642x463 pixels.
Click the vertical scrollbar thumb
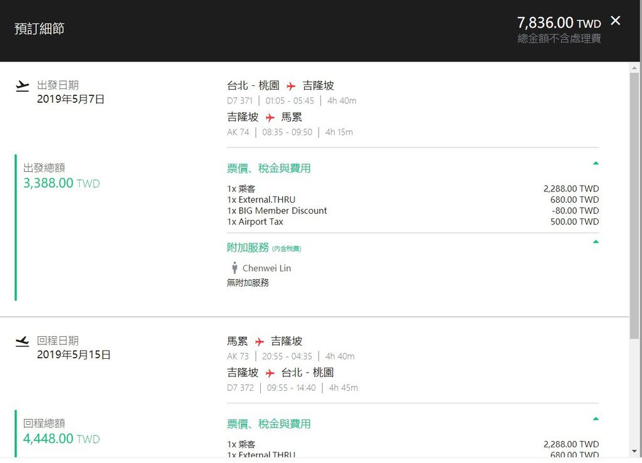pos(634,207)
